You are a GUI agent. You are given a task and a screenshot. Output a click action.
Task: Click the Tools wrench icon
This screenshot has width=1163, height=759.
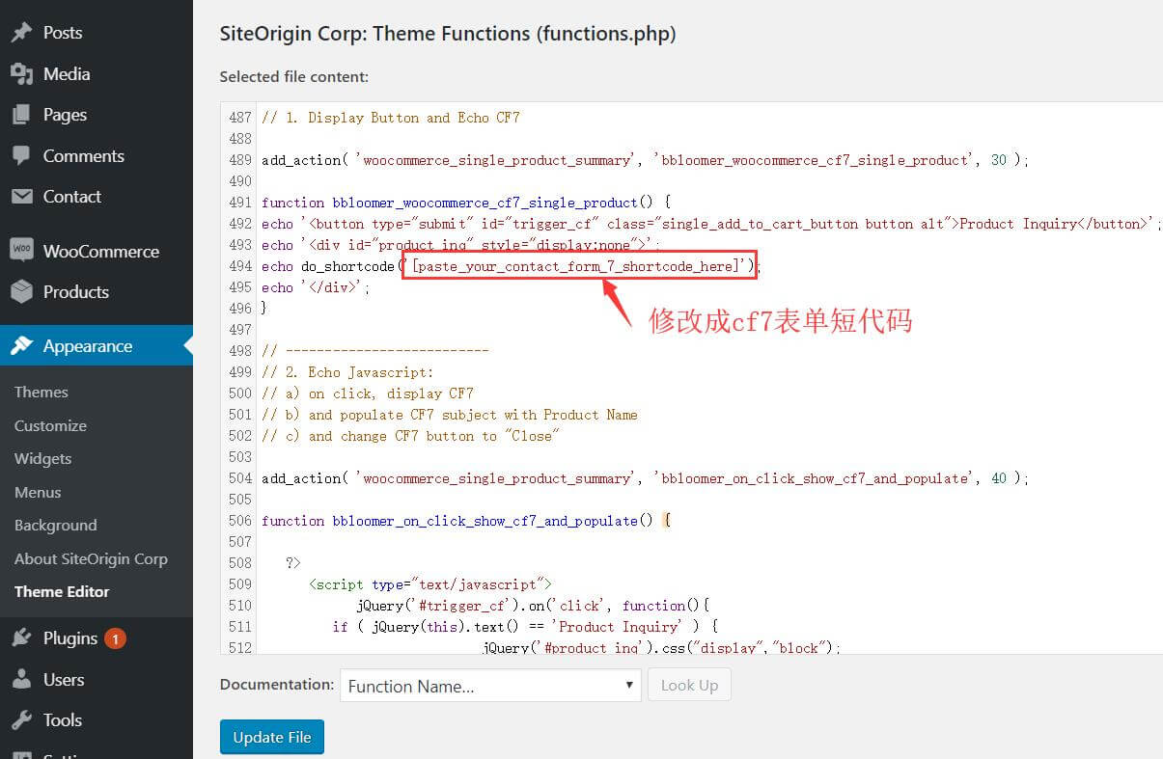click(x=21, y=720)
